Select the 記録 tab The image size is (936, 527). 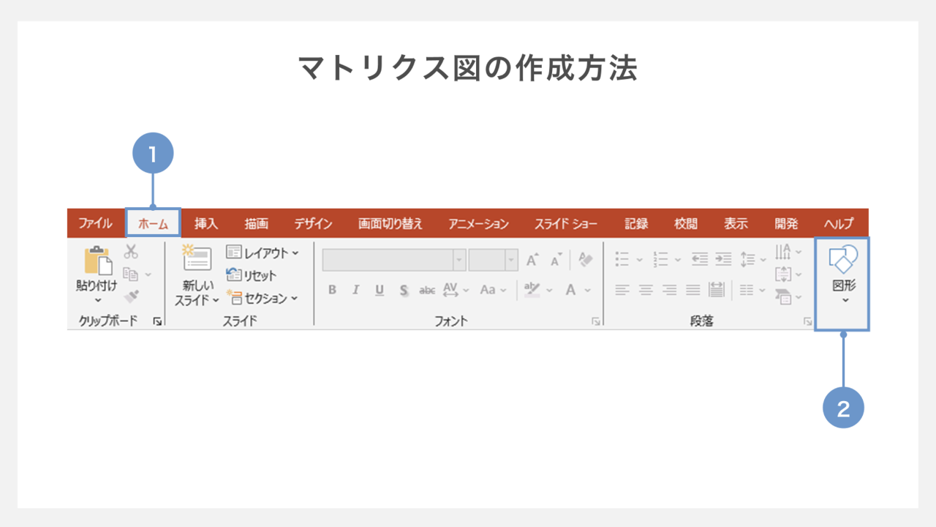coord(636,223)
